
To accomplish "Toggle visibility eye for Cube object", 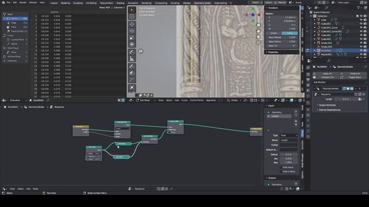I will [x=361, y=20].
